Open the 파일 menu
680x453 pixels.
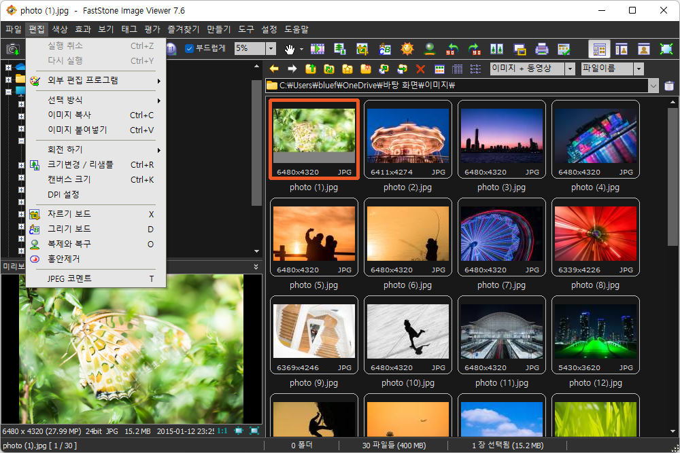point(14,29)
